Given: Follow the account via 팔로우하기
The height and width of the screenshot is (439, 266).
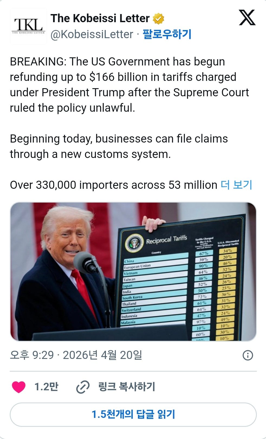Looking at the screenshot, I should pos(167,34).
